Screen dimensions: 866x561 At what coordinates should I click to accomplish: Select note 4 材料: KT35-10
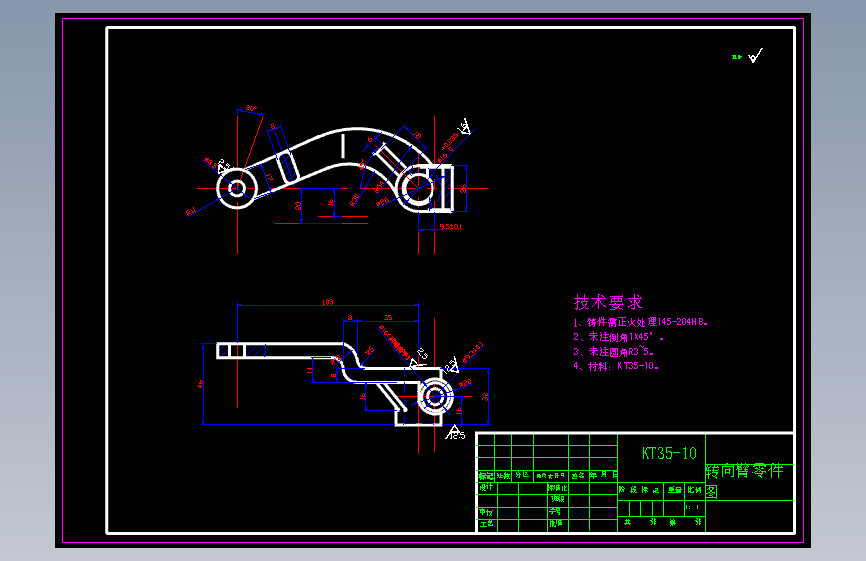(616, 366)
